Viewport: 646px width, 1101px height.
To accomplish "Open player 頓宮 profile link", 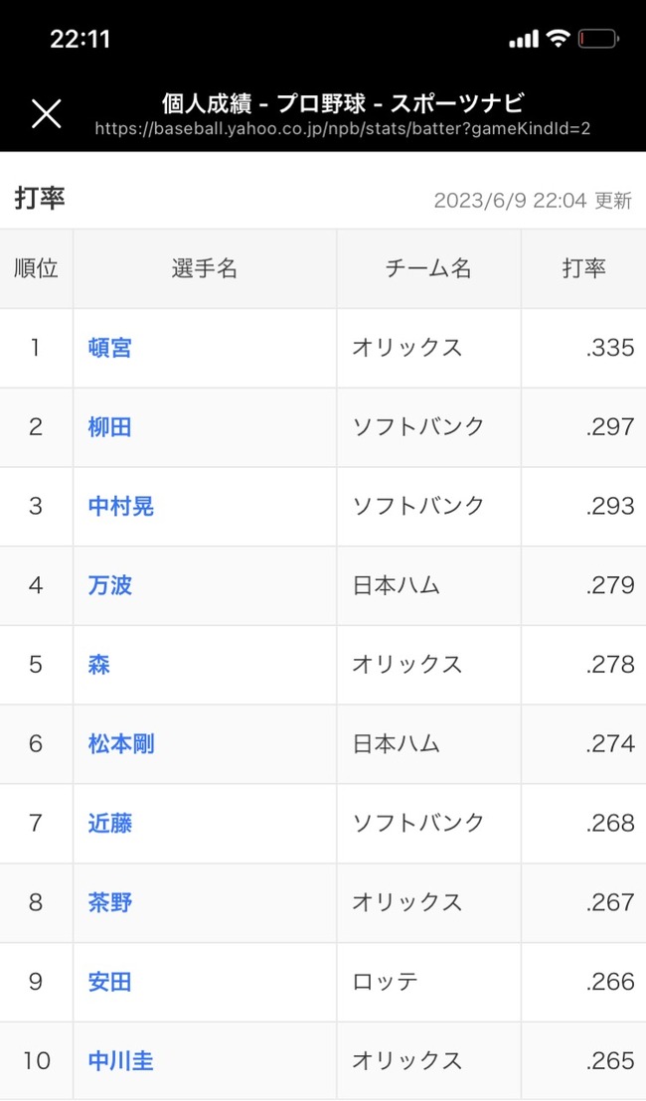I will [x=109, y=348].
